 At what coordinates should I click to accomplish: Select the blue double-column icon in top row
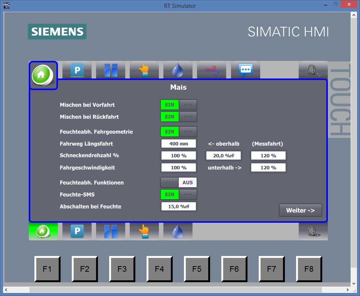[111, 70]
